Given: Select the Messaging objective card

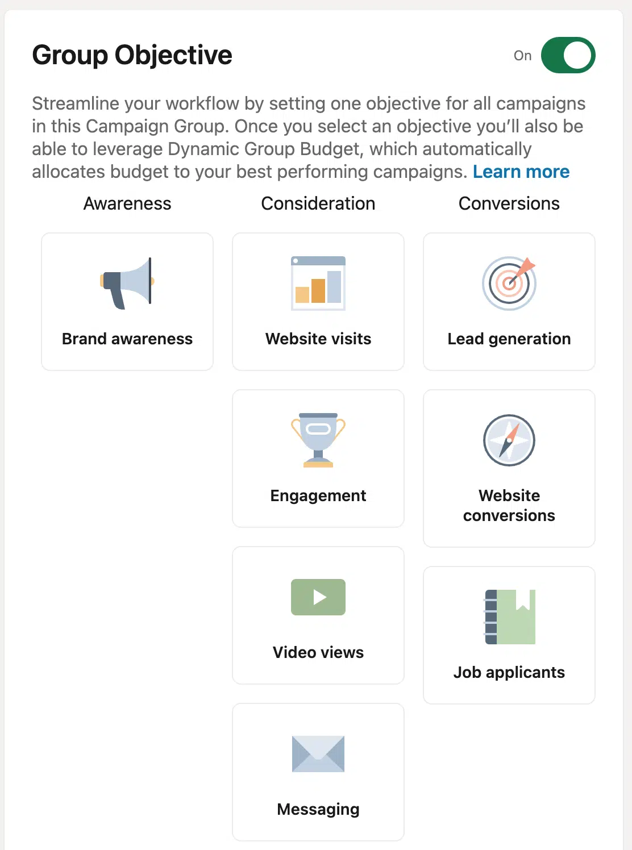Looking at the screenshot, I should 318,772.
